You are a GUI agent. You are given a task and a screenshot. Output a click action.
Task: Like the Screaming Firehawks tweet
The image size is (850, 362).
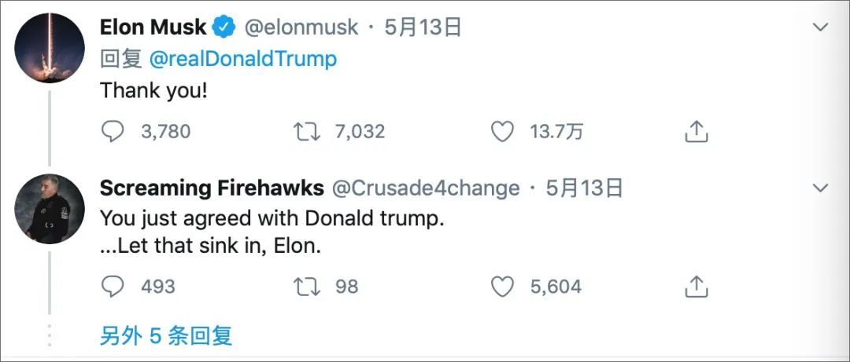point(502,287)
